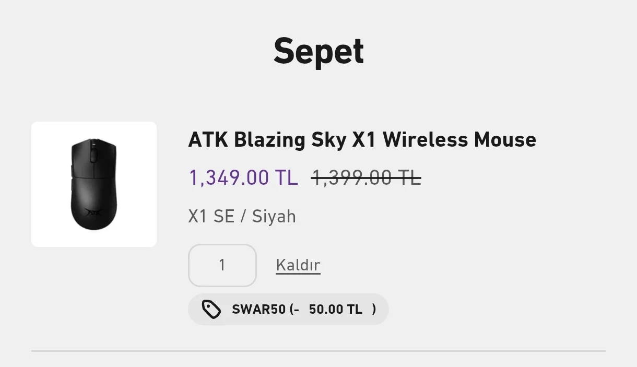Click the closing parenthesis of the discount pill
This screenshot has height=367, width=637.
(374, 310)
